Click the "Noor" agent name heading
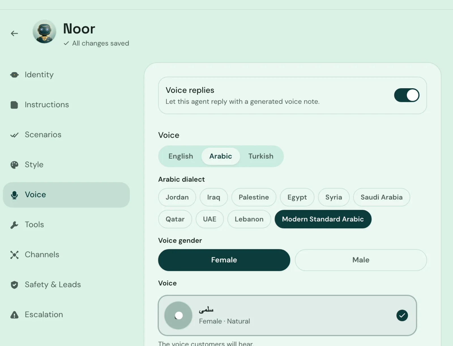The width and height of the screenshot is (453, 346). tap(79, 29)
